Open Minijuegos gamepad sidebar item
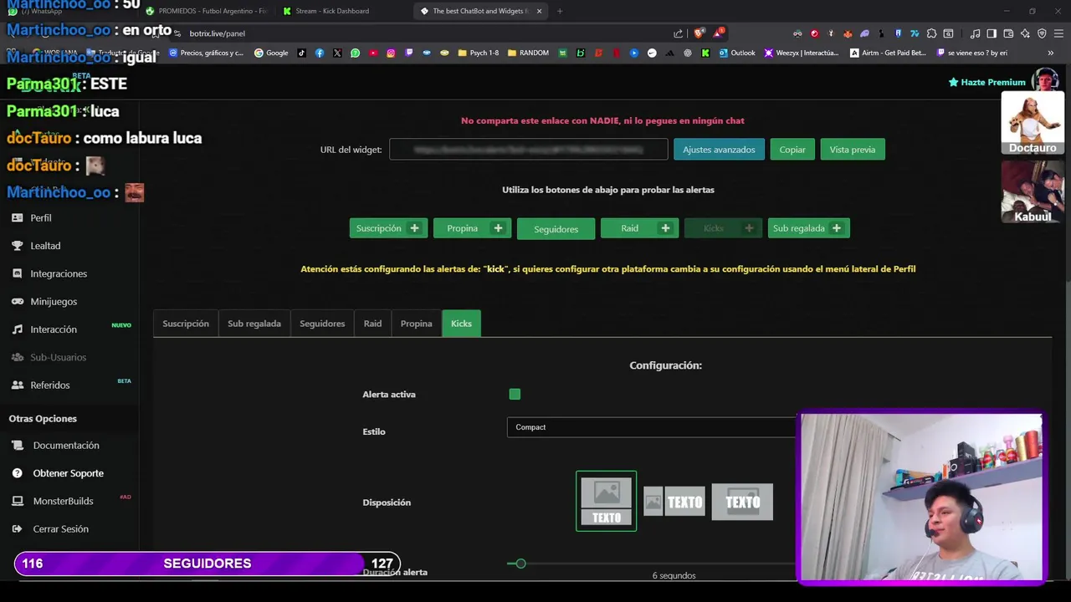 pos(44,302)
